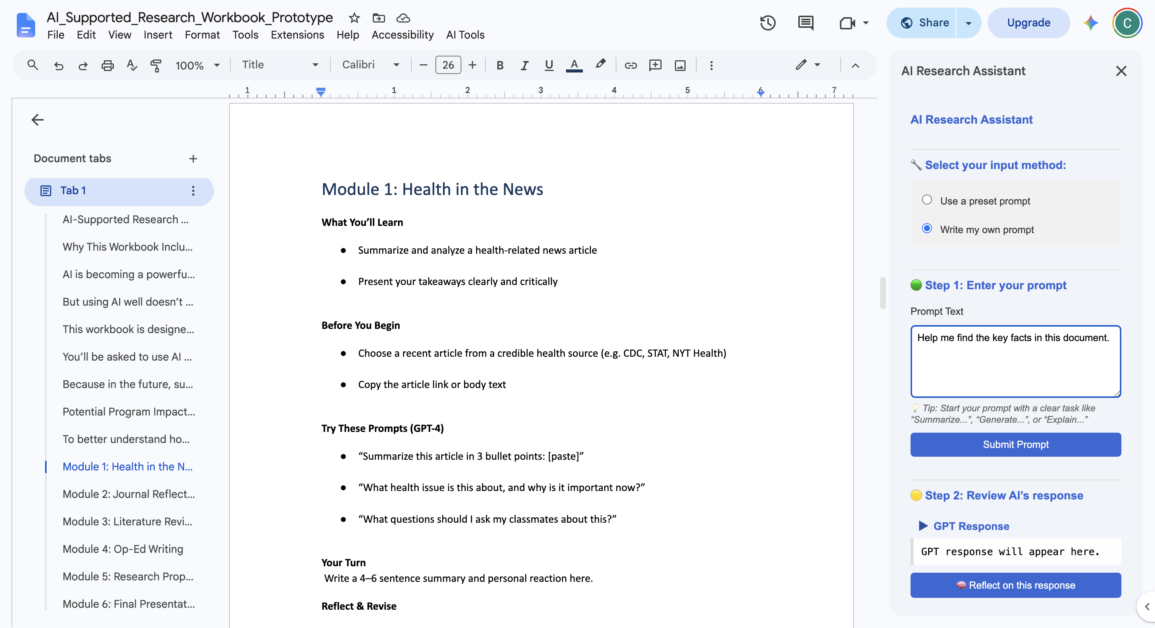The width and height of the screenshot is (1155, 628).
Task: Click the Move to folder icon
Action: (x=379, y=18)
